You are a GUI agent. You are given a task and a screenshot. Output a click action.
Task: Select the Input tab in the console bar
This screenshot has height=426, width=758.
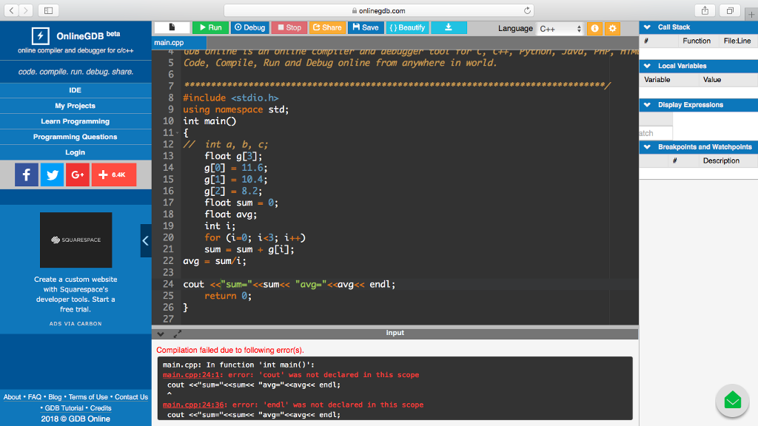[x=395, y=333]
